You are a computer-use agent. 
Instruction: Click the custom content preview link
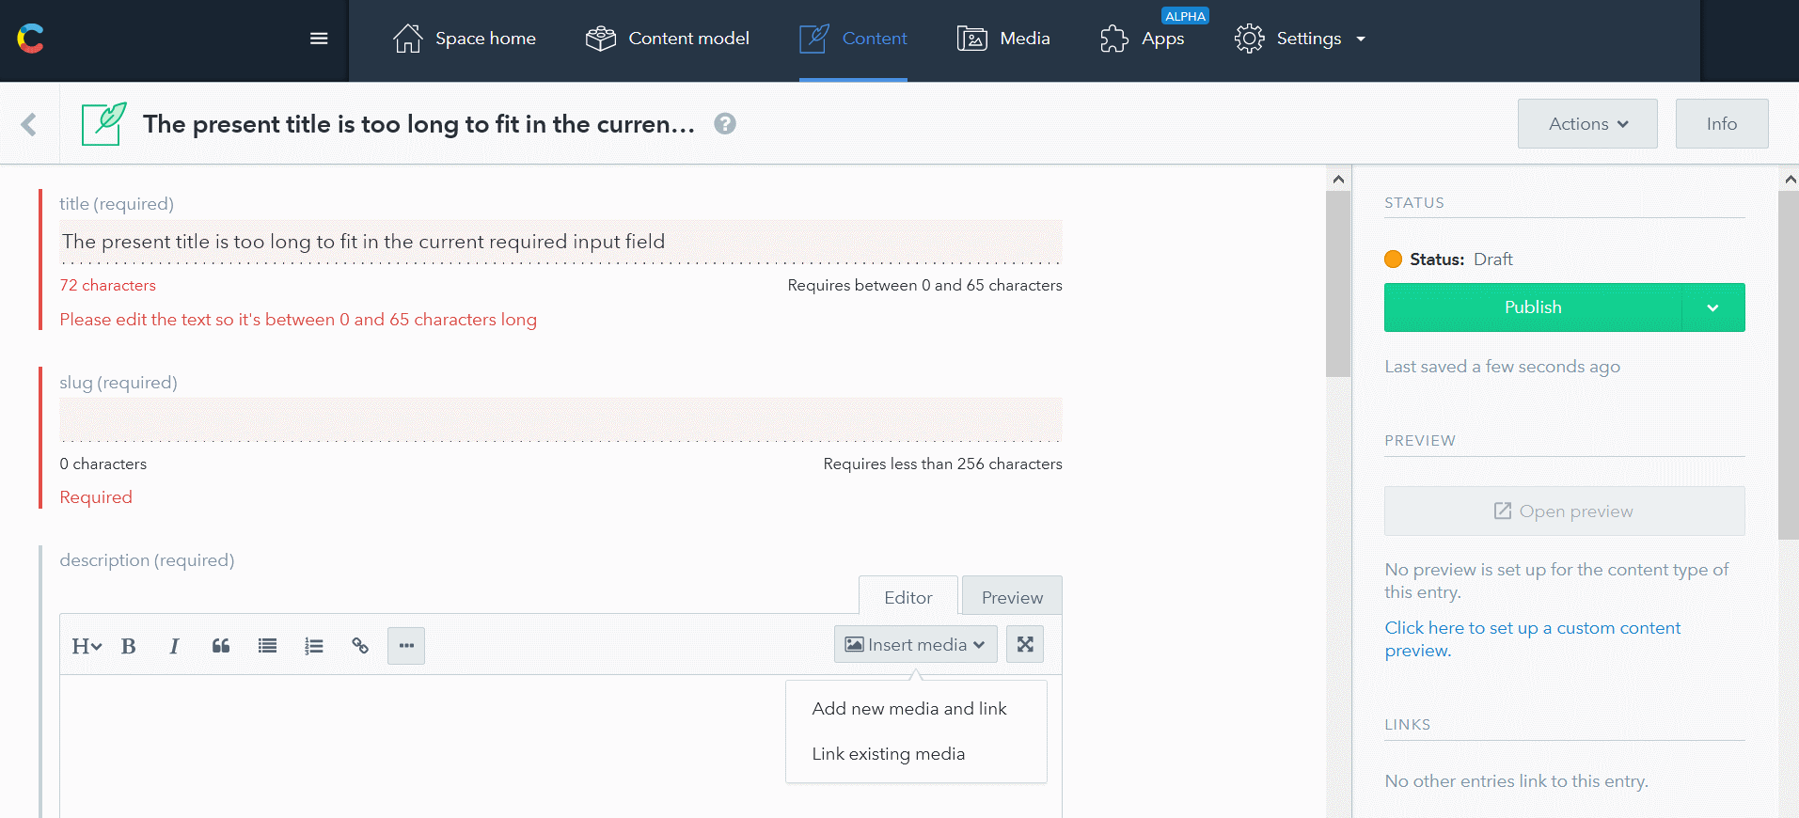coord(1533,639)
